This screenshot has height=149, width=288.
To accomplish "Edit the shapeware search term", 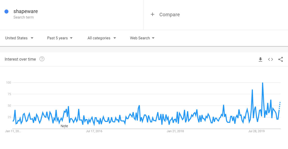I will 26,11.
